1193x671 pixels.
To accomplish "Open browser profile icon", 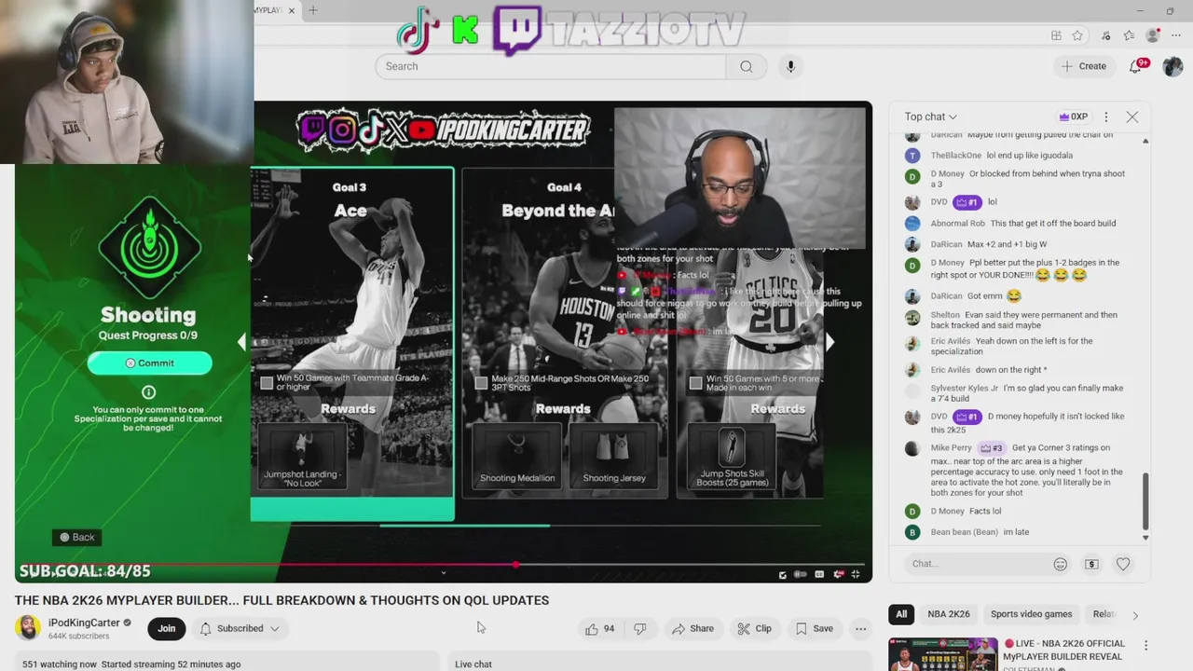I will [1153, 35].
